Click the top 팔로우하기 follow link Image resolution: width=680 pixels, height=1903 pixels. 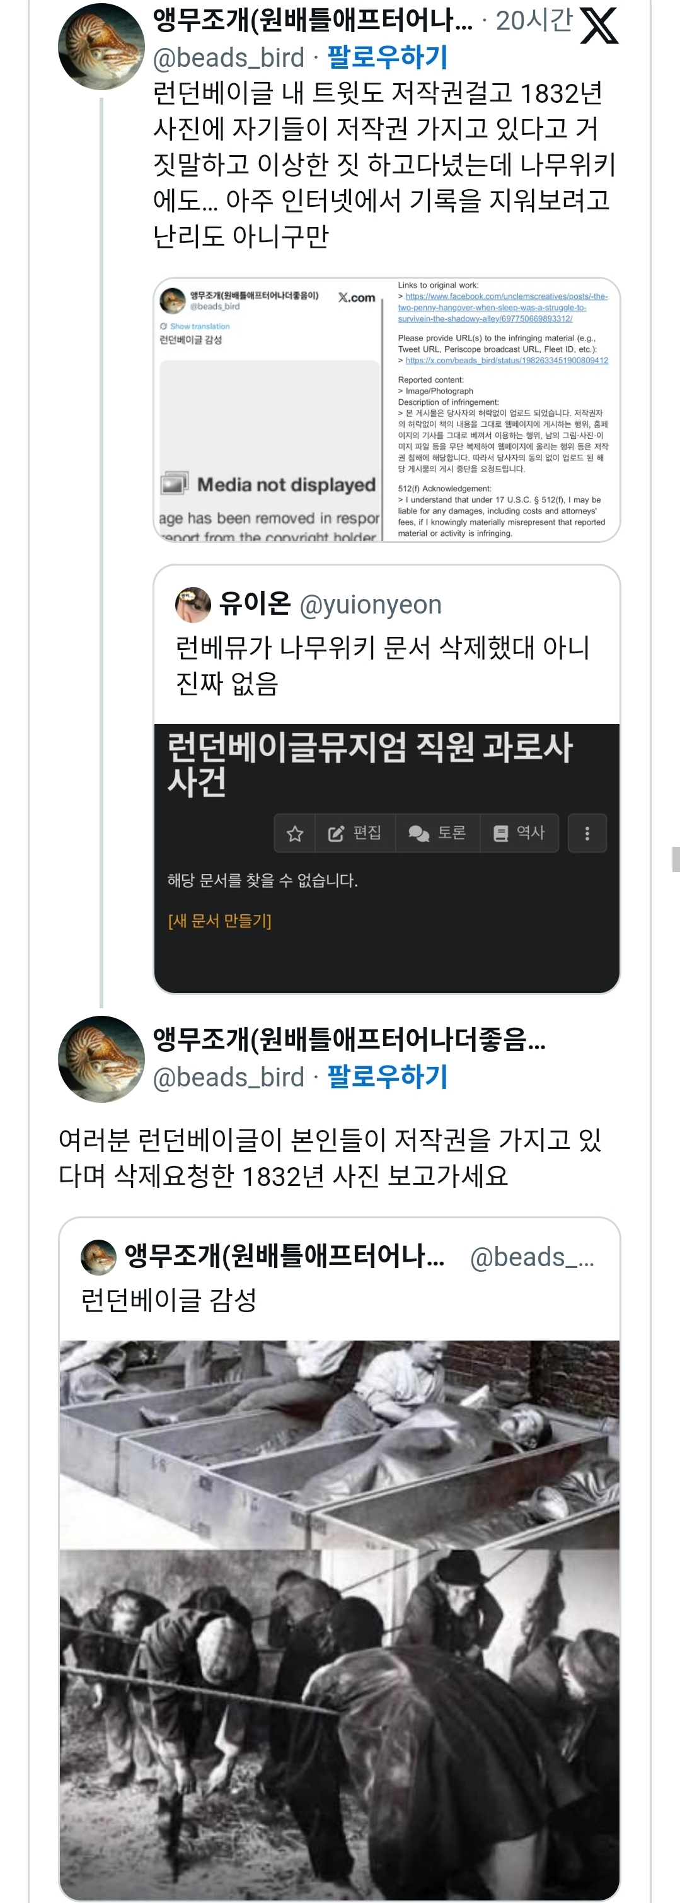(x=387, y=57)
